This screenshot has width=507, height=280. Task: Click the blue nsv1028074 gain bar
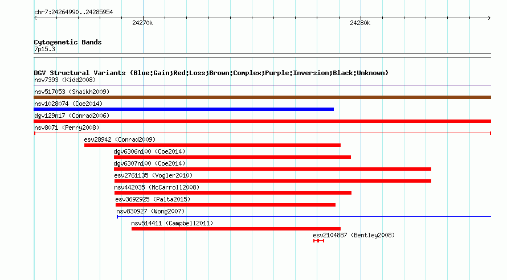[183, 109]
